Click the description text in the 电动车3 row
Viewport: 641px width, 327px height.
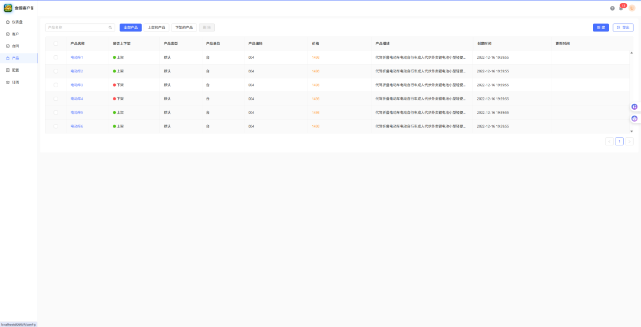point(420,85)
